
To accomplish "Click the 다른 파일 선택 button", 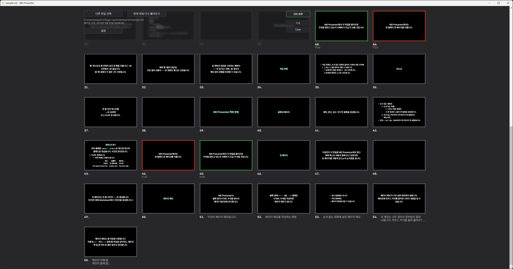I will [103, 14].
